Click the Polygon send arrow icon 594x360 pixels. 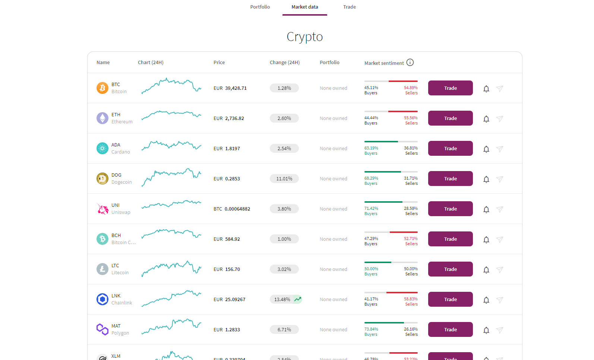500,330
